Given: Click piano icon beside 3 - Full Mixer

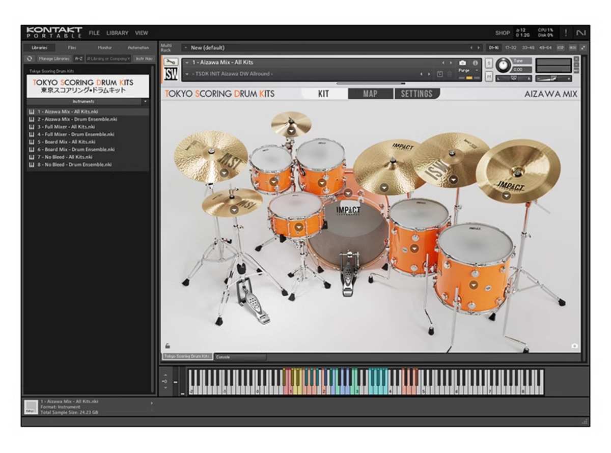Looking at the screenshot, I should click(x=32, y=127).
